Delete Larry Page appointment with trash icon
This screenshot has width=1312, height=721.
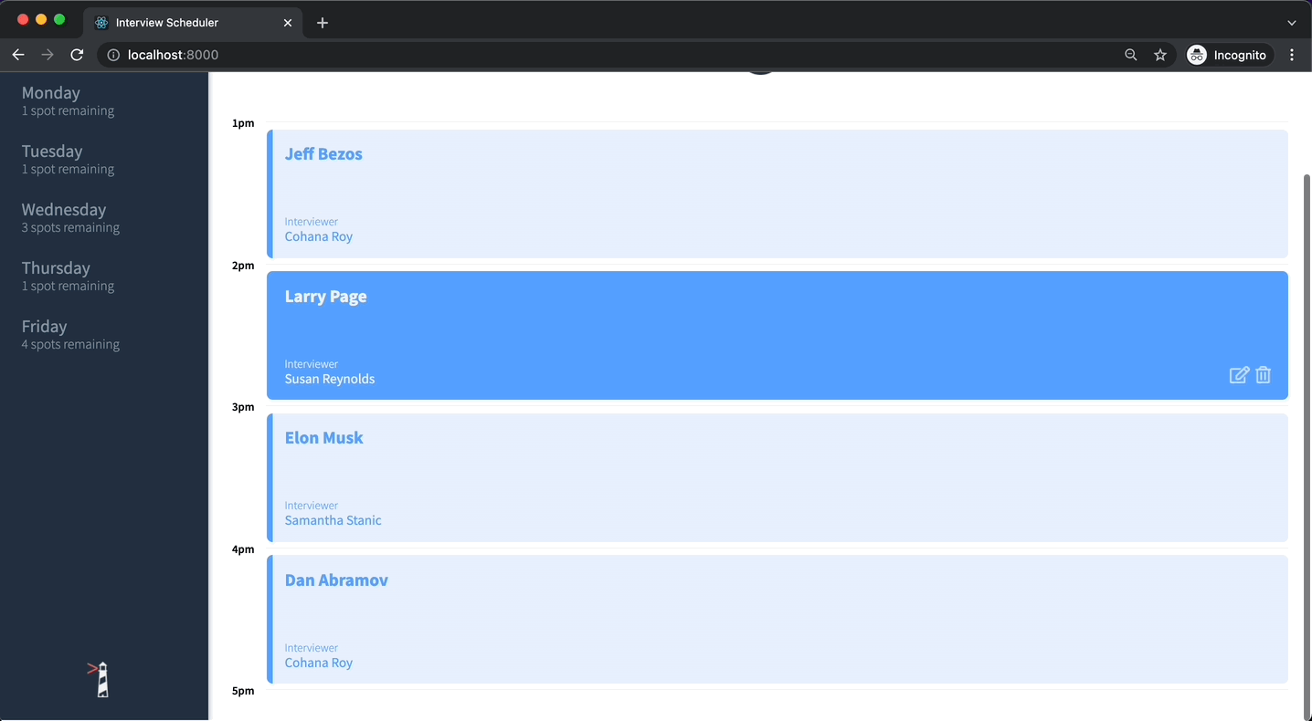[x=1264, y=375]
